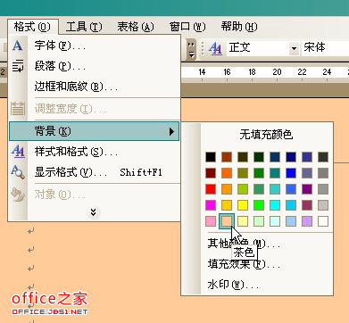349x323 pixels.
Task: Choose 样式和格式(S)... menu entry
Action: tap(95, 152)
